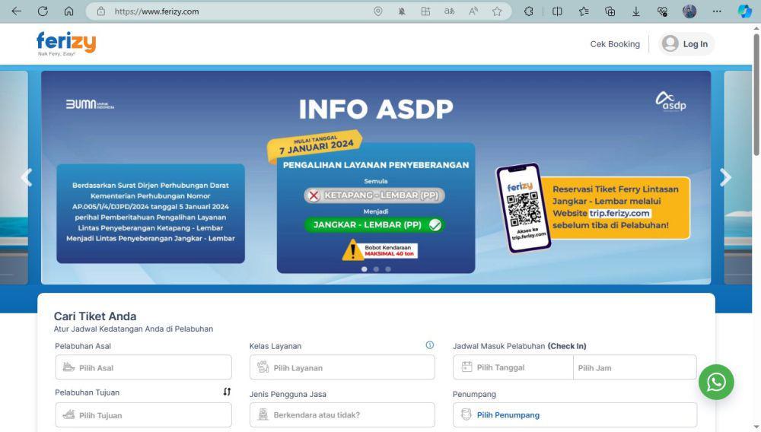The width and height of the screenshot is (761, 432).
Task: Toggle split screen view icon
Action: [557, 11]
